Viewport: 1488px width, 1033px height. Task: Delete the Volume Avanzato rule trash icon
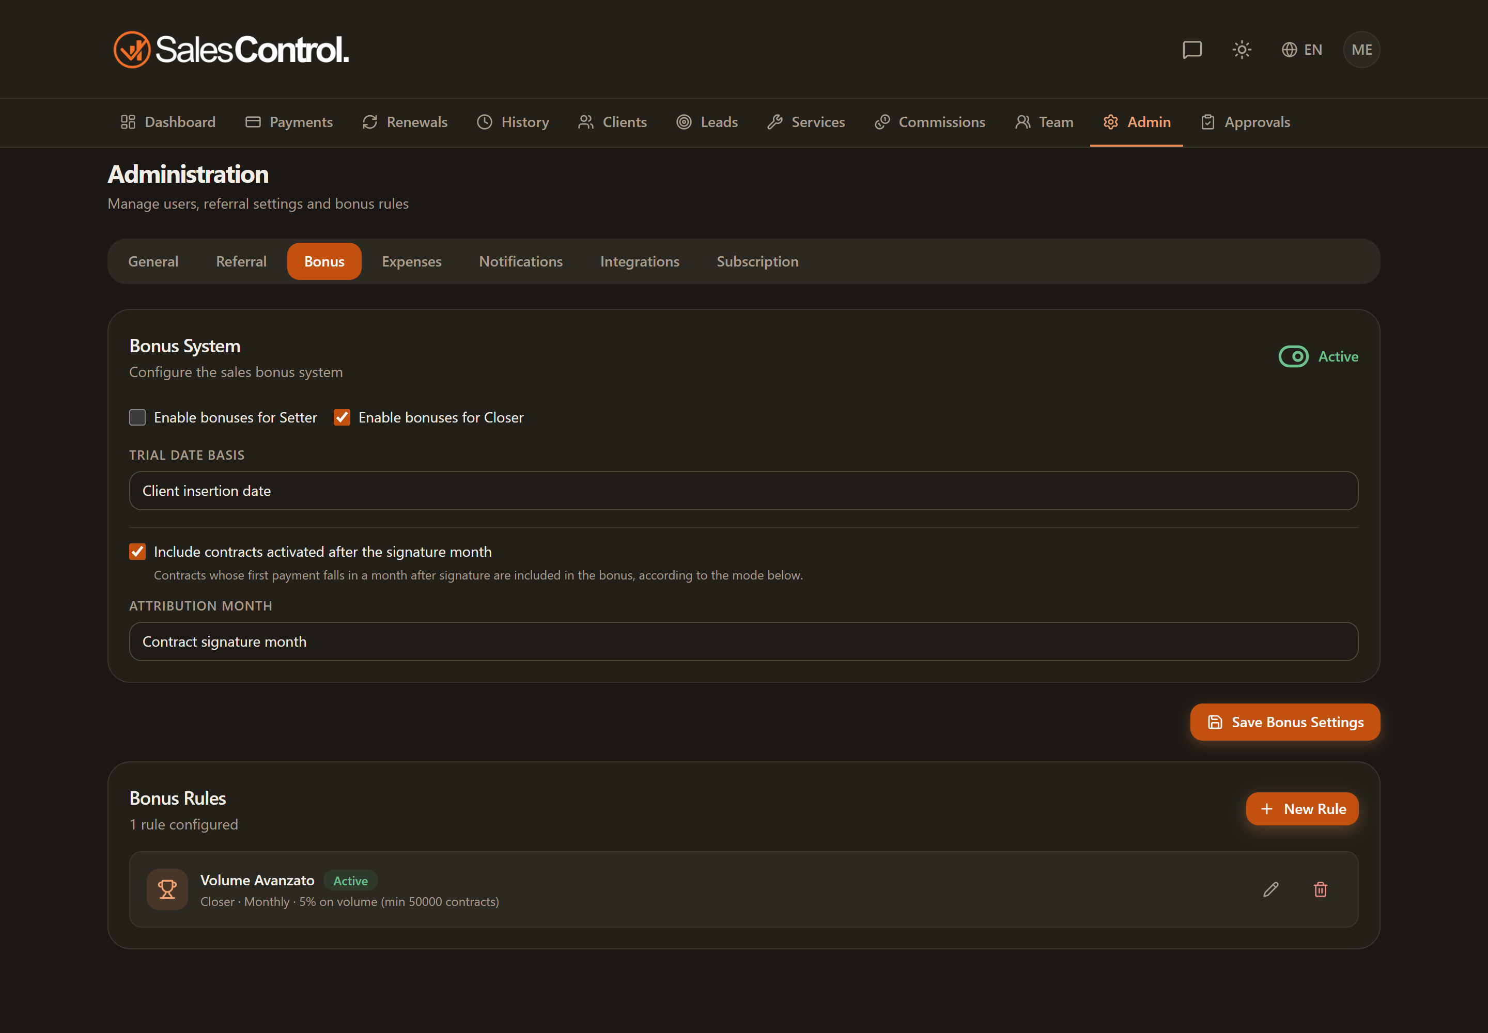1320,889
